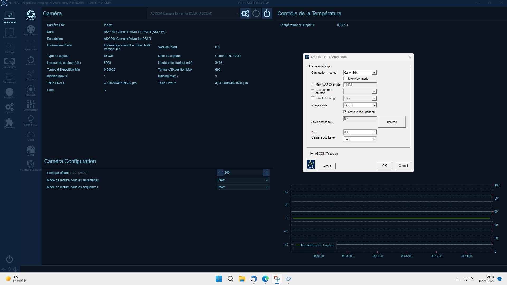Image resolution: width=507 pixels, height=285 pixels.
Task: Expand the Camera Log Level dropdown
Action: [374, 139]
